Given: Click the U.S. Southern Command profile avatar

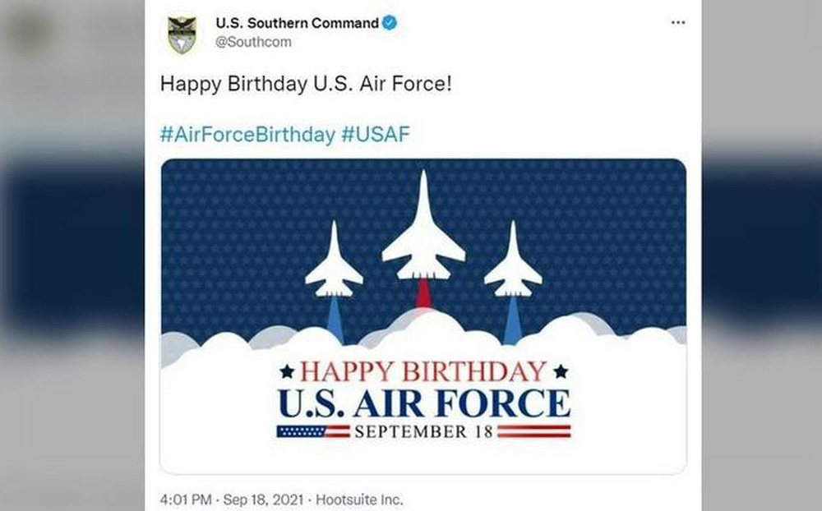Looking at the screenshot, I should [x=182, y=35].
